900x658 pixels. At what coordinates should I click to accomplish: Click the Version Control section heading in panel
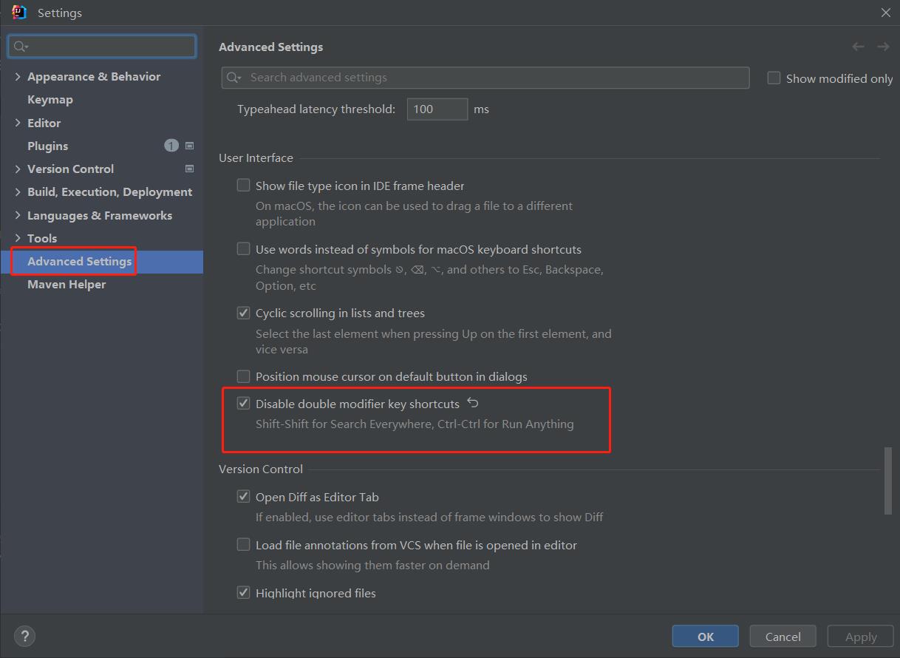coord(261,469)
